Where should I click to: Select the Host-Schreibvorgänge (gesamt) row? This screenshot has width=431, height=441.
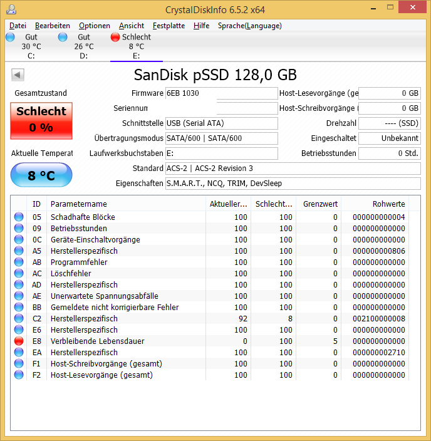[x=210, y=363]
